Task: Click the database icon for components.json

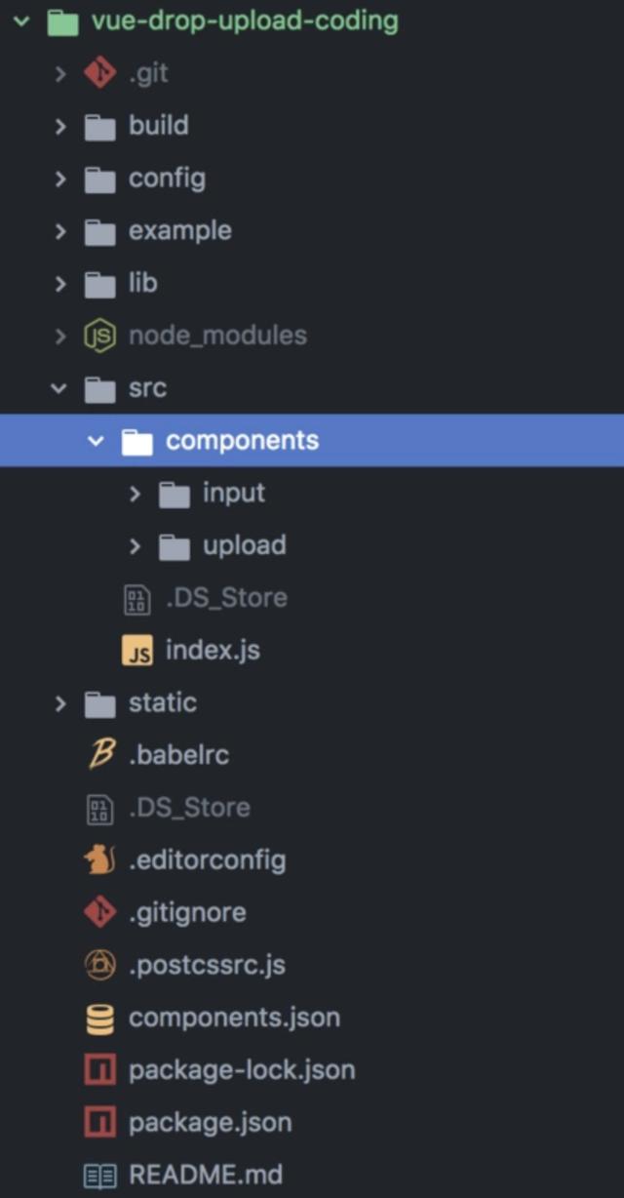Action: coord(99,1018)
